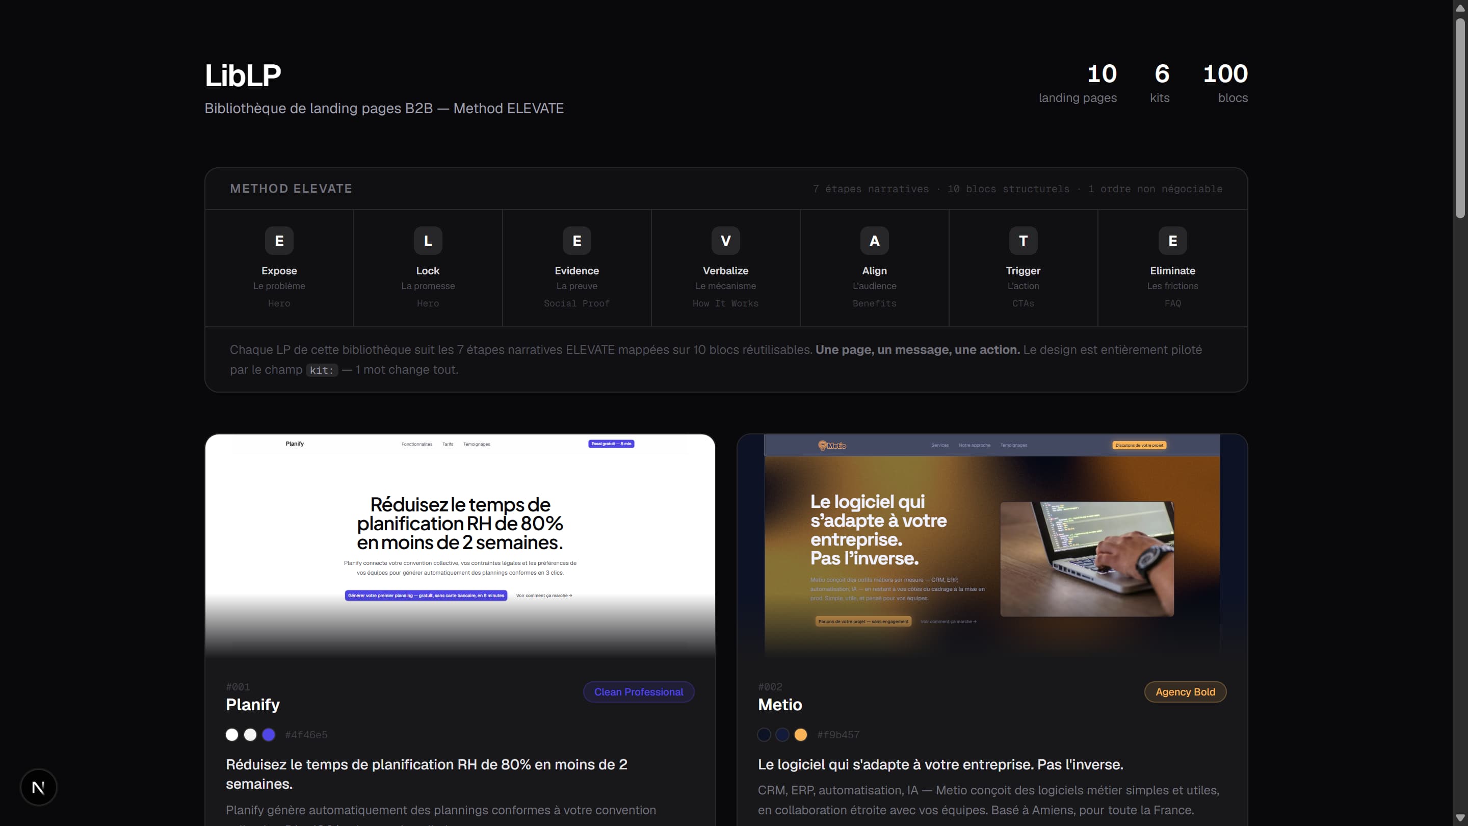The height and width of the screenshot is (826, 1468).
Task: Click the Metio logo in card preview
Action: [832, 445]
